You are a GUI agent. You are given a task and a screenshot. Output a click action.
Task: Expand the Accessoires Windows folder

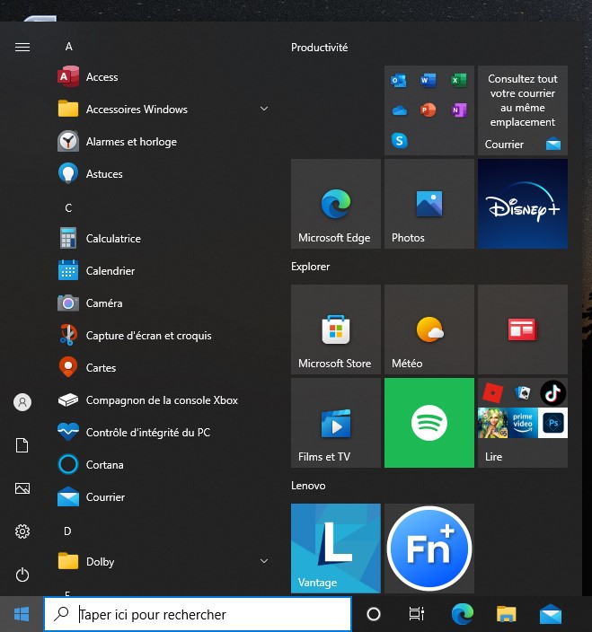[x=162, y=110]
